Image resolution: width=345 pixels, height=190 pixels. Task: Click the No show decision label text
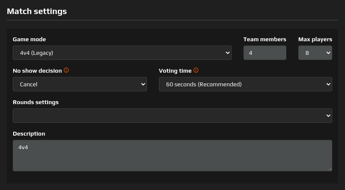(37, 71)
